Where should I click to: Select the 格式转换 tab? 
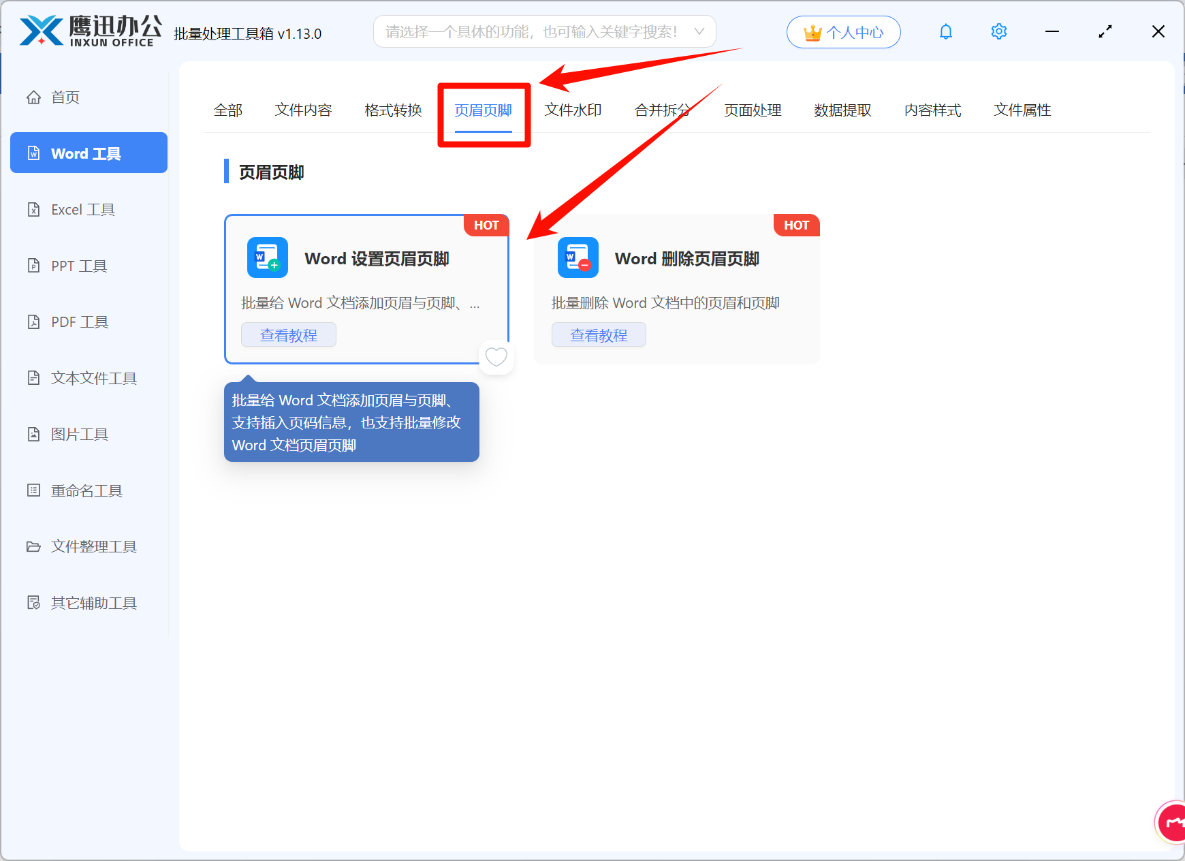pos(392,110)
